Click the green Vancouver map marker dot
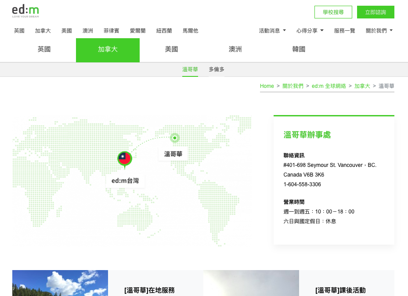 coord(175,138)
